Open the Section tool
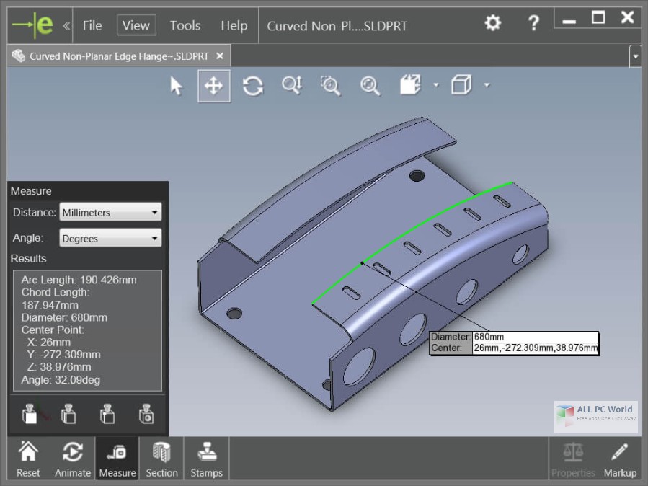The height and width of the screenshot is (486, 648). pyautogui.click(x=161, y=457)
